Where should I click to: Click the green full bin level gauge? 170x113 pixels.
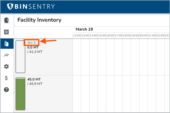20,94
